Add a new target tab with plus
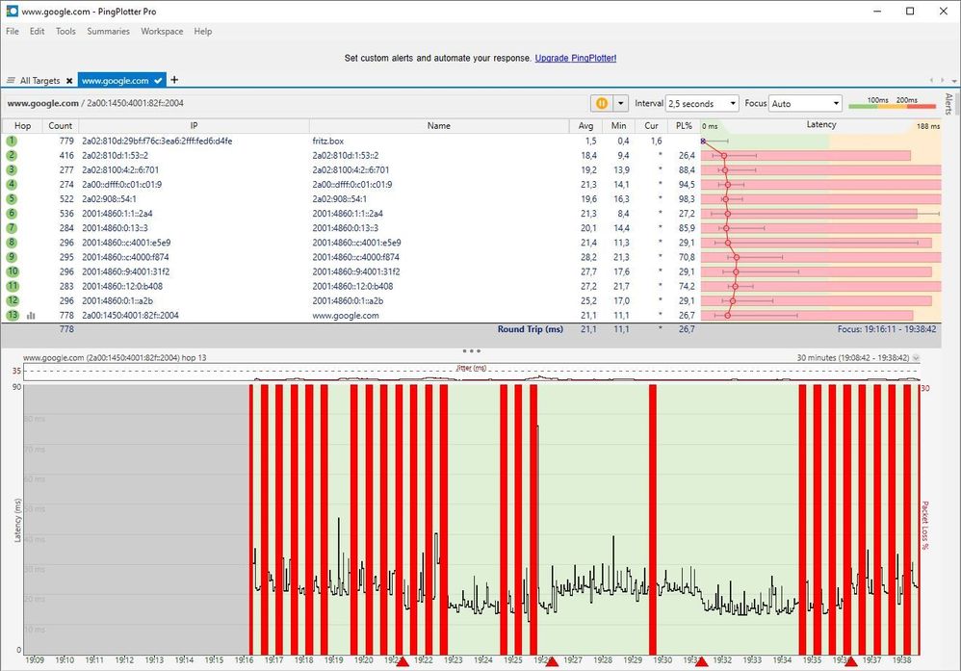The image size is (961, 671). pyautogui.click(x=174, y=80)
